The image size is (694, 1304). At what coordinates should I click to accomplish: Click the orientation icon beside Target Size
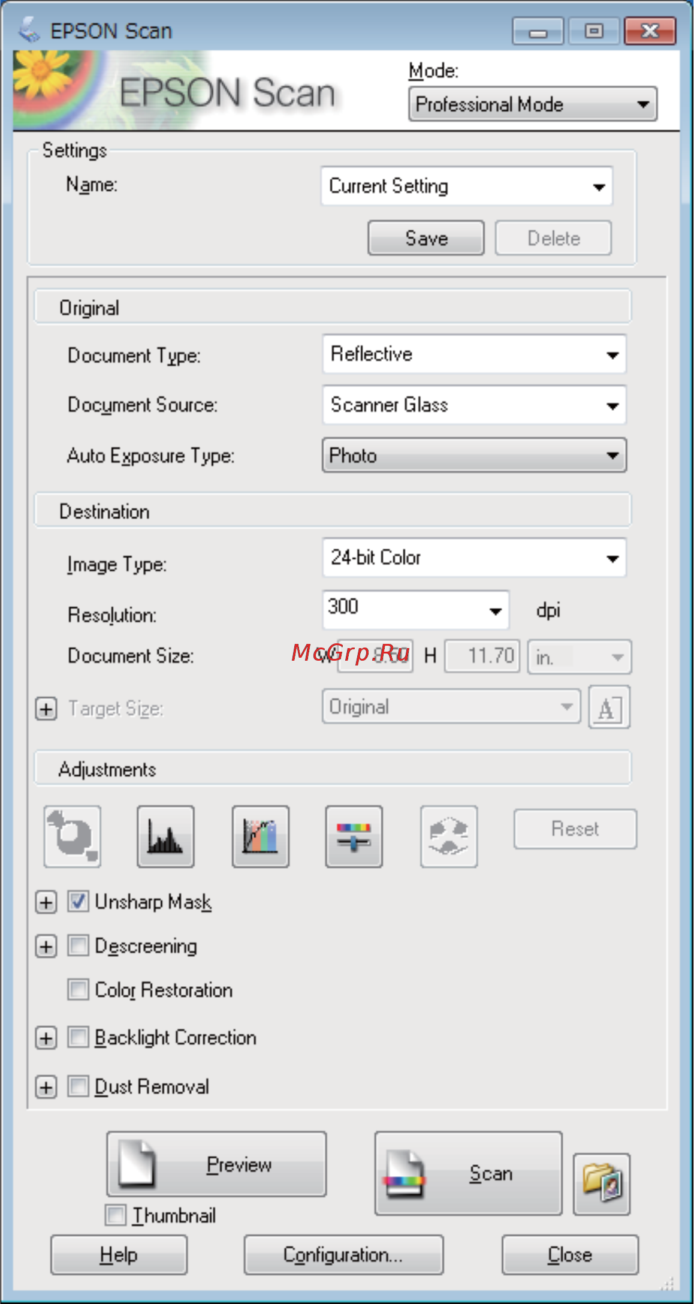[x=609, y=707]
